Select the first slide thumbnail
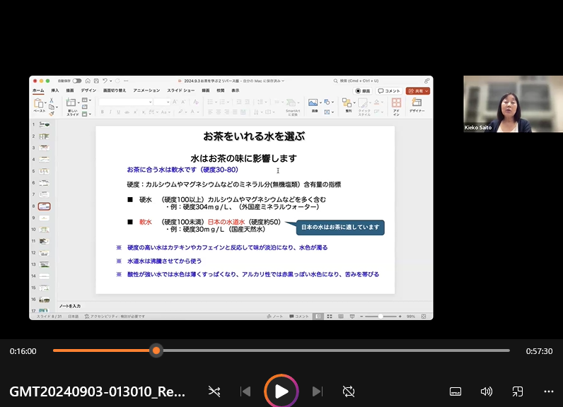Screen dimensions: 563x407 pyautogui.click(x=45, y=124)
